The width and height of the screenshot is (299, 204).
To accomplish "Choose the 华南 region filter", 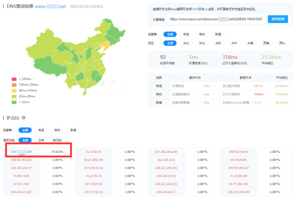I will (250, 43).
